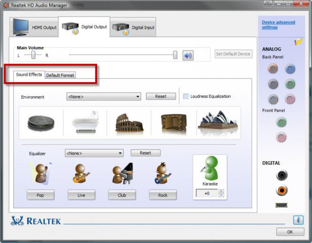312x243 pixels.
Task: Click the Live guitarist figure icon
Action: tap(81, 174)
